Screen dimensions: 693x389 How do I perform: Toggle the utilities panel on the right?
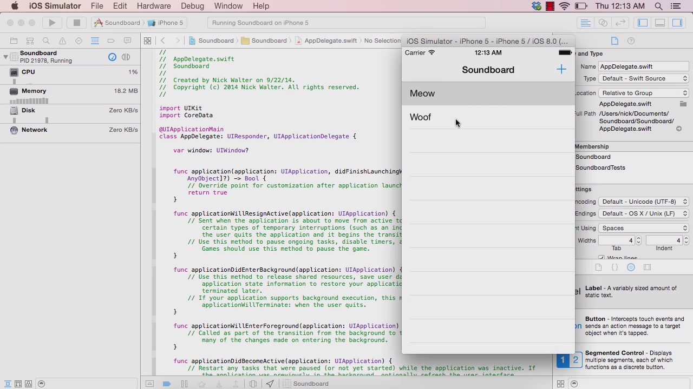[677, 23]
